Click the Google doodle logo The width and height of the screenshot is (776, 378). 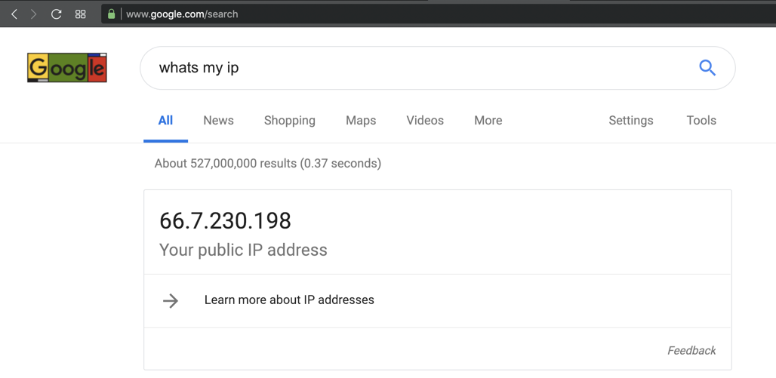67,68
